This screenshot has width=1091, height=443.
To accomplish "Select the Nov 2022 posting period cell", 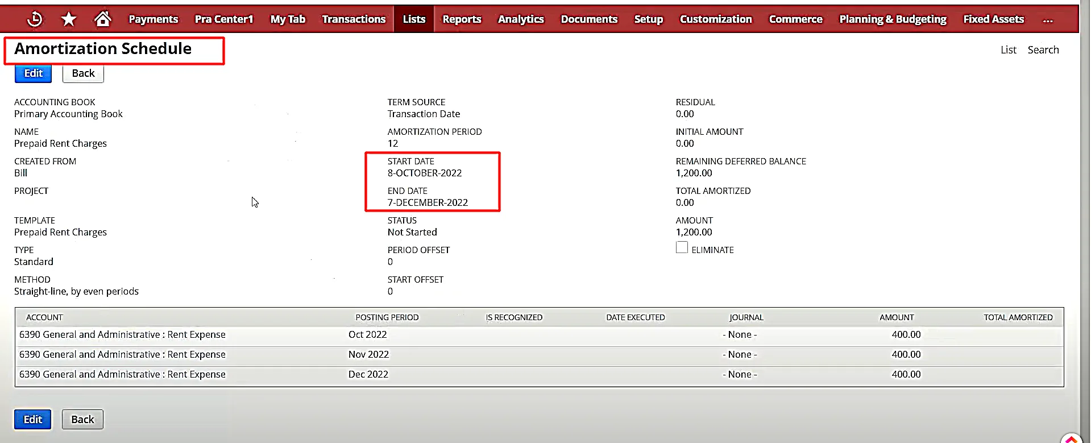I will 368,355.
